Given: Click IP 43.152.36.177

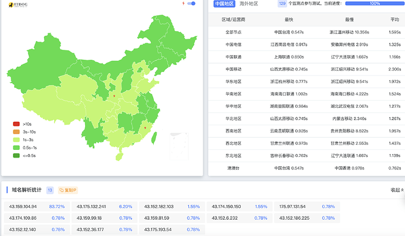Looking at the screenshot, I should point(89,230).
